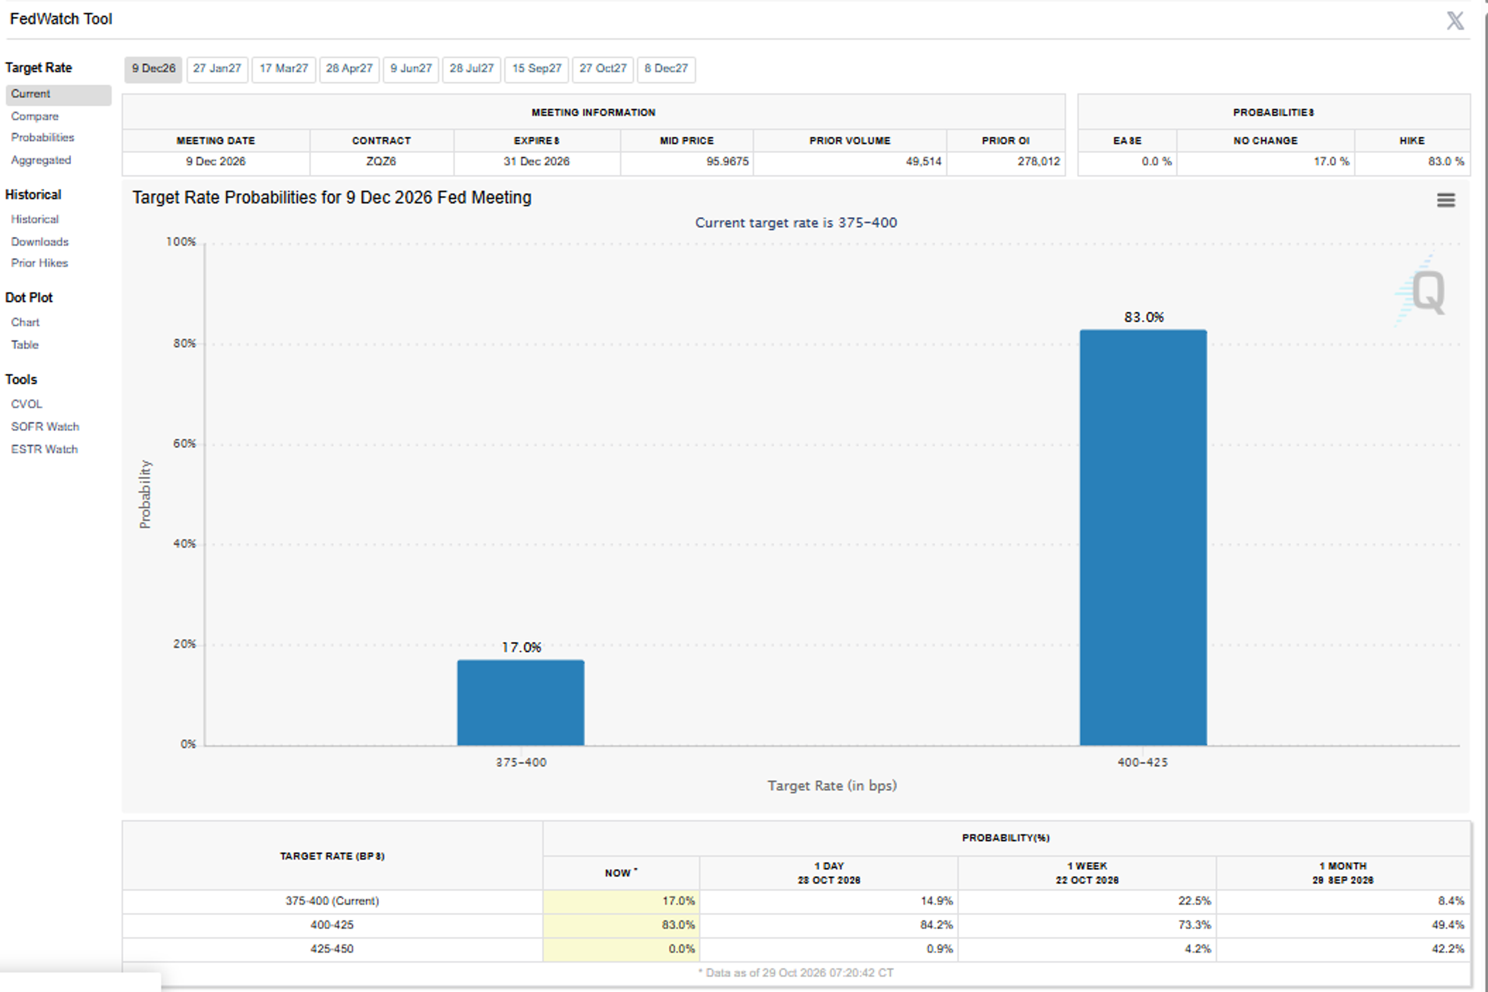Viewport: 1488px width, 992px height.
Task: Open the Historical sidebar link
Action: pyautogui.click(x=35, y=219)
